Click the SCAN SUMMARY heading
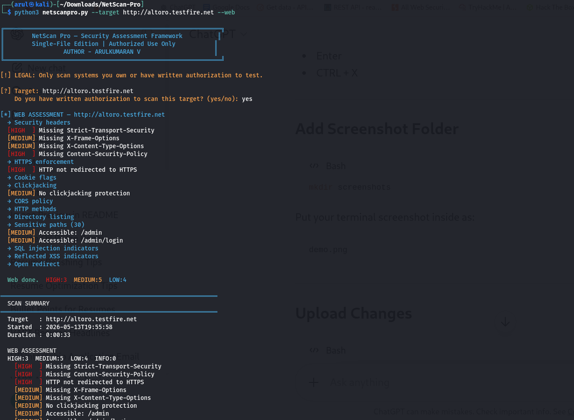574x420 pixels. pyautogui.click(x=28, y=303)
